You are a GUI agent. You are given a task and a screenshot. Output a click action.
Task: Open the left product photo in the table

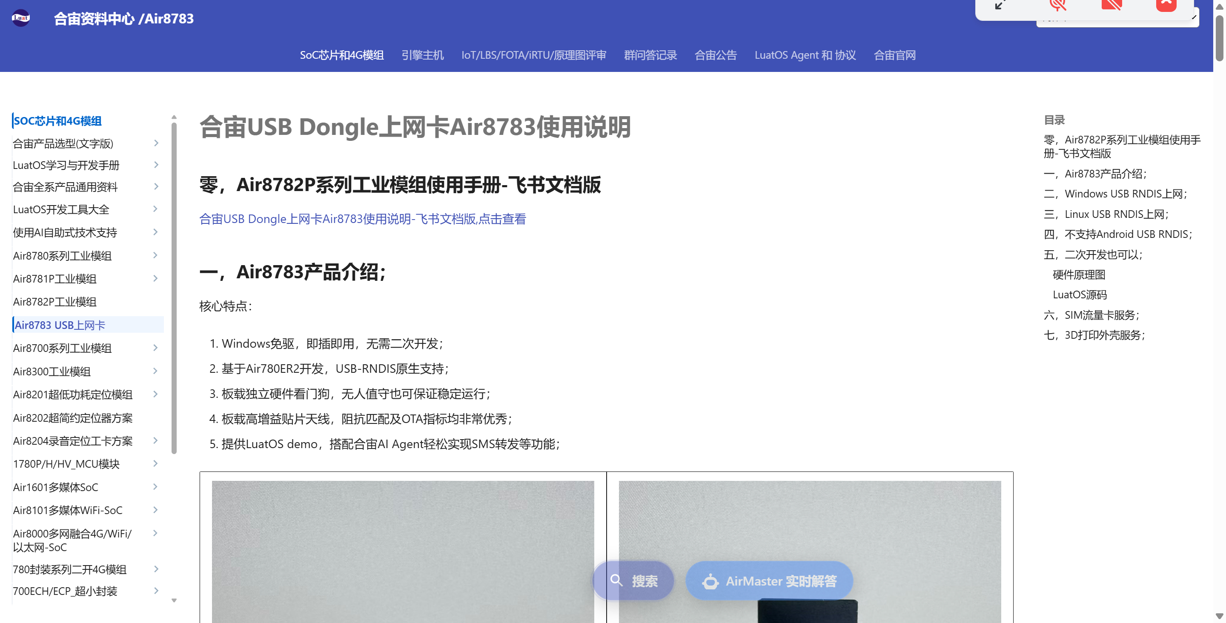403,552
